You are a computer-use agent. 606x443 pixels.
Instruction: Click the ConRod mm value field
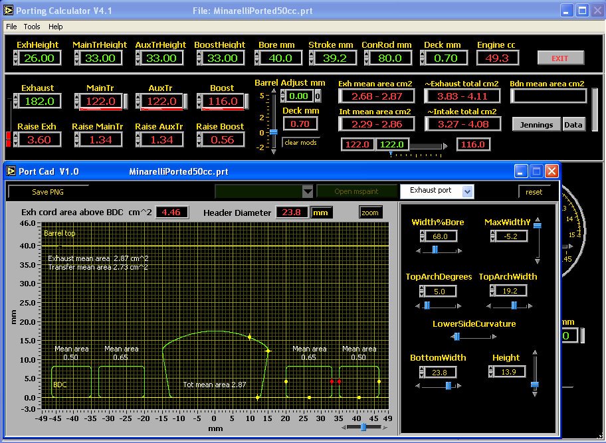click(390, 58)
